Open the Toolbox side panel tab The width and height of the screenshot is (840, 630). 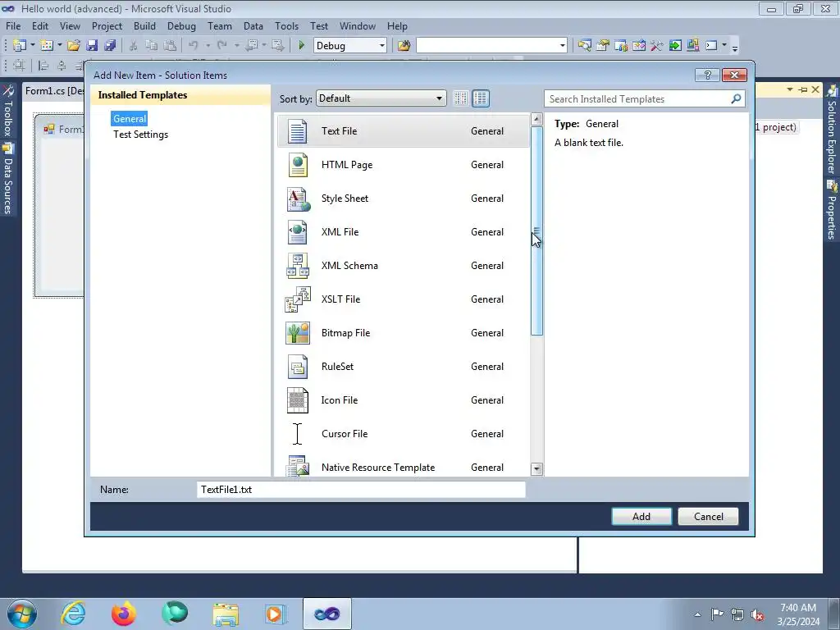(7, 111)
